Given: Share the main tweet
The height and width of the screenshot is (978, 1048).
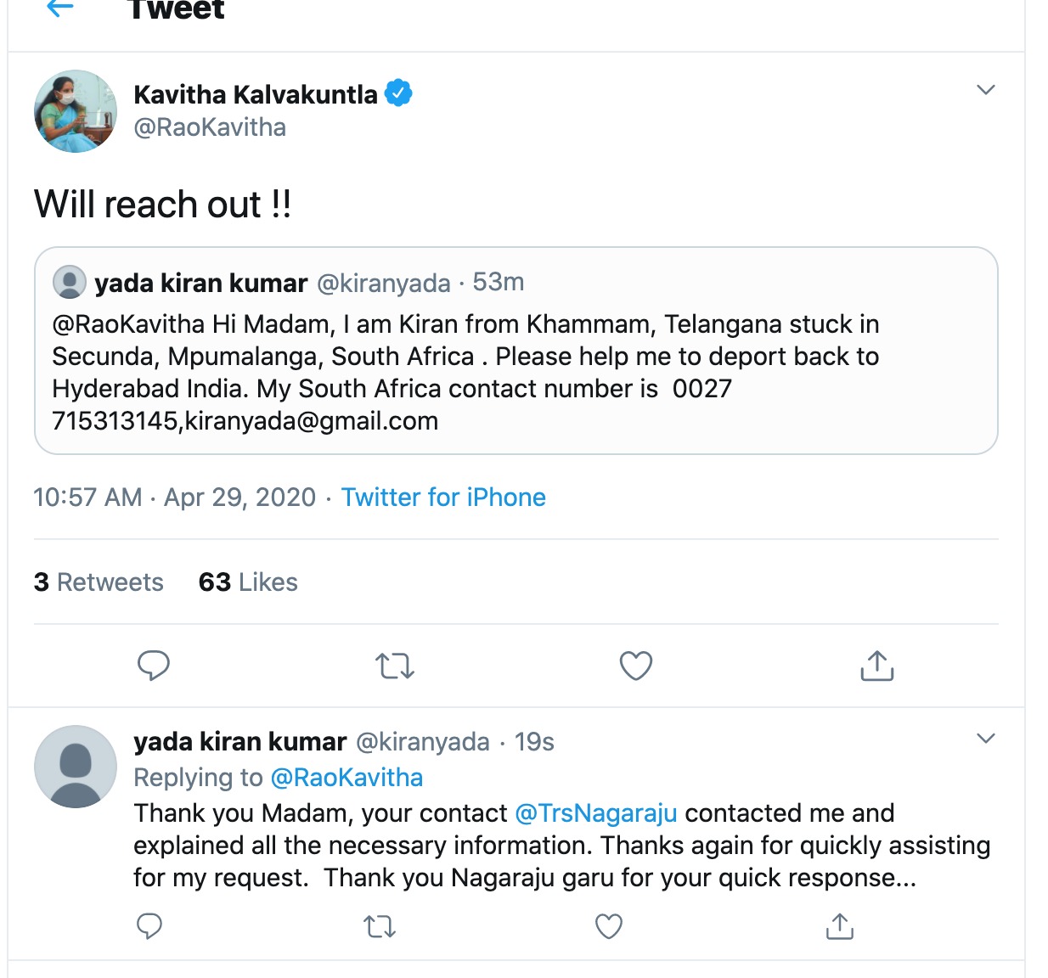Looking at the screenshot, I should pos(877,666).
